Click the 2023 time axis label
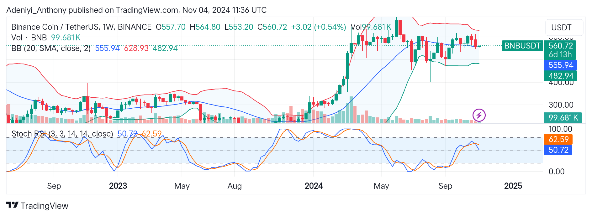Image resolution: width=592 pixels, height=216 pixels. tap(118, 186)
